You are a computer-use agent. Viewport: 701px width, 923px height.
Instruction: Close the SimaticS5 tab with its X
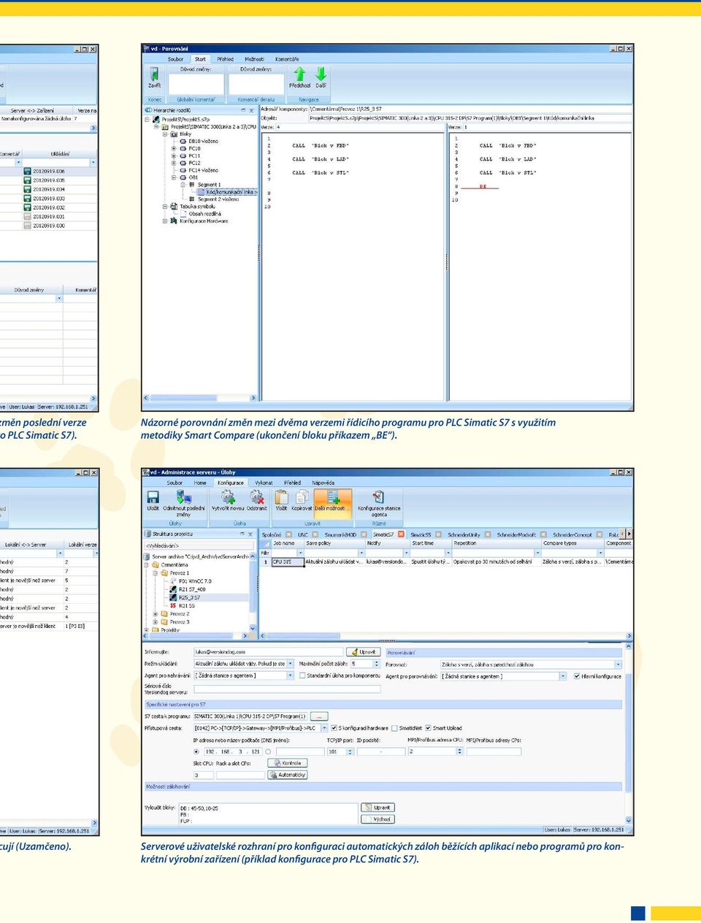coord(438,535)
